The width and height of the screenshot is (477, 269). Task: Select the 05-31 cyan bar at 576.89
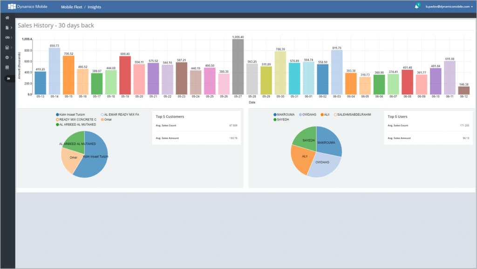pyautogui.click(x=294, y=78)
